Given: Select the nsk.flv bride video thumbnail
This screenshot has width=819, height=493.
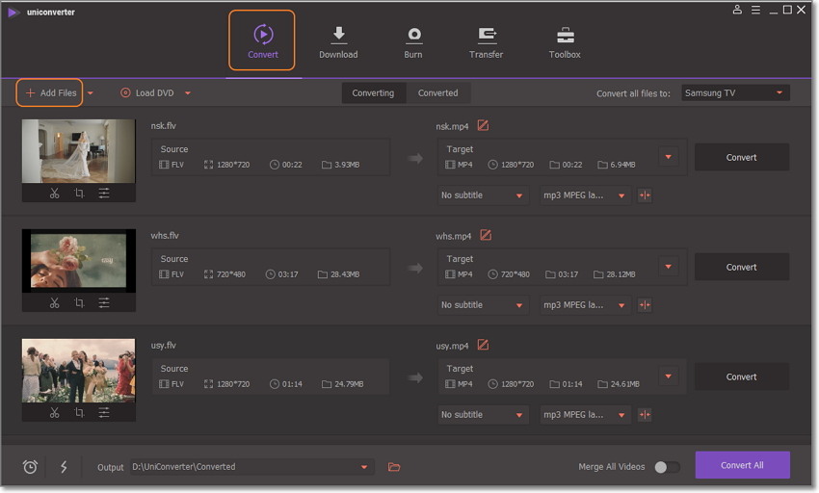Looking at the screenshot, I should 78,151.
